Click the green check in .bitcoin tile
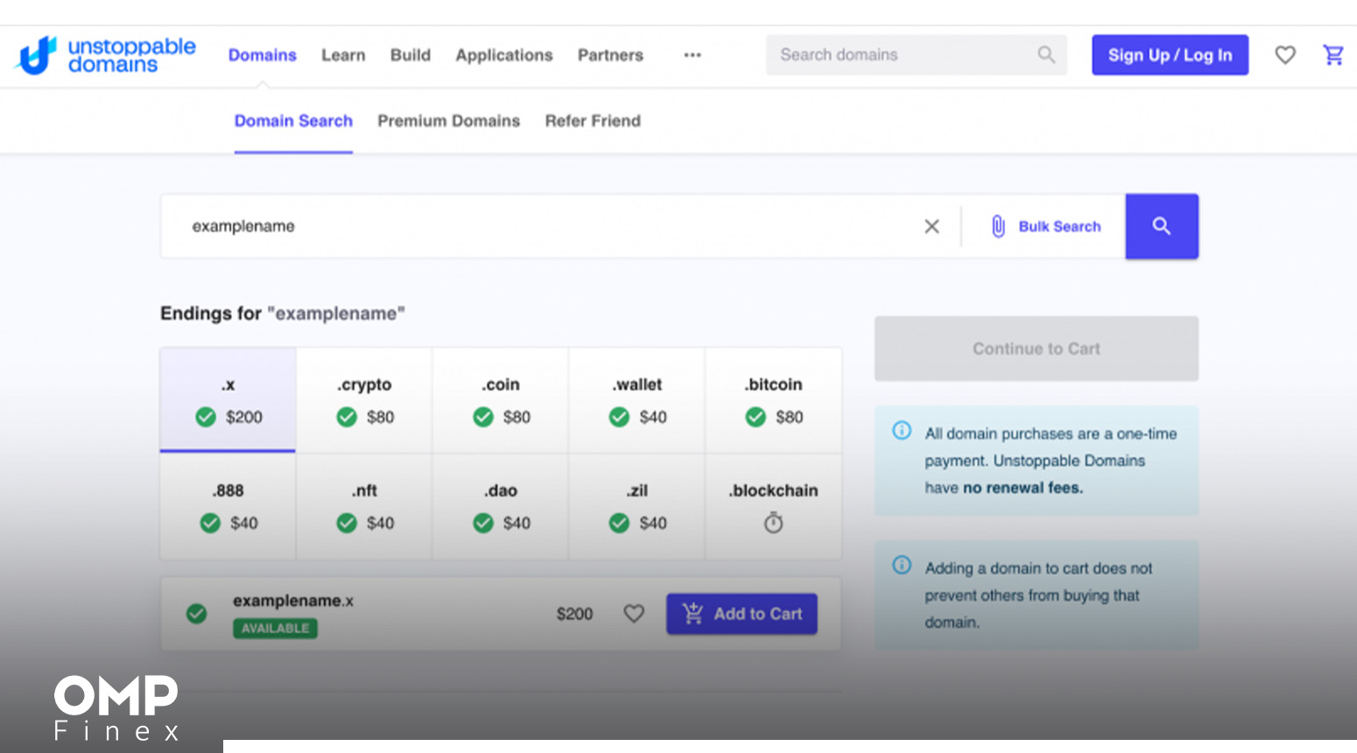The width and height of the screenshot is (1357, 753). [x=756, y=417]
